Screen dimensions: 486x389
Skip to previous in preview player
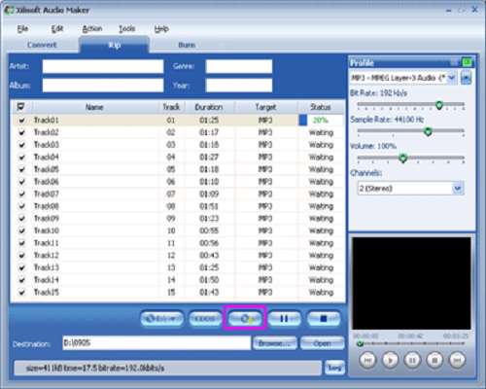(367, 360)
